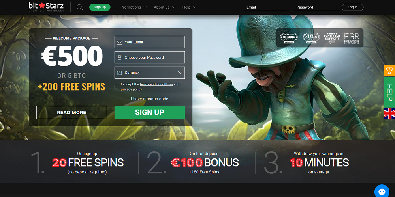Image resolution: width=395 pixels, height=197 pixels.
Task: Focus the Your Email field
Action: pos(150,42)
